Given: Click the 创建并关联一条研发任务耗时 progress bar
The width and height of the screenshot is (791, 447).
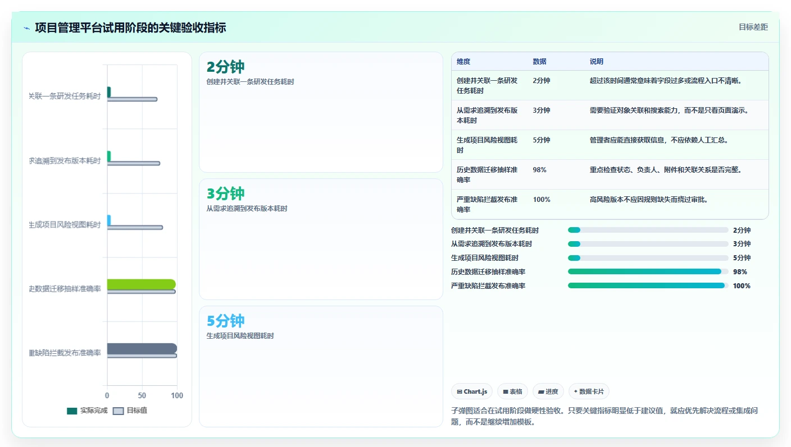Looking at the screenshot, I should pyautogui.click(x=648, y=230).
